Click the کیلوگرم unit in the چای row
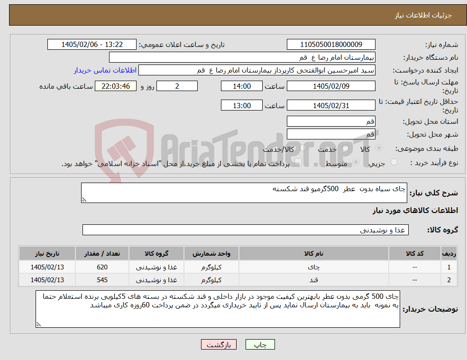The height and width of the screenshot is (360, 467). coord(211,268)
